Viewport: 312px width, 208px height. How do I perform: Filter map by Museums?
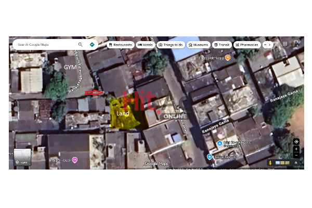(x=199, y=45)
